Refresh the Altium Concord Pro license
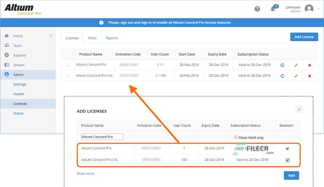This screenshot has height=187, width=324. pyautogui.click(x=282, y=65)
